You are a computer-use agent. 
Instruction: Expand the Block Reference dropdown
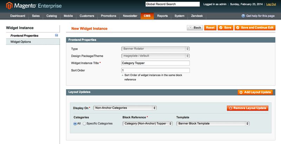(148, 124)
